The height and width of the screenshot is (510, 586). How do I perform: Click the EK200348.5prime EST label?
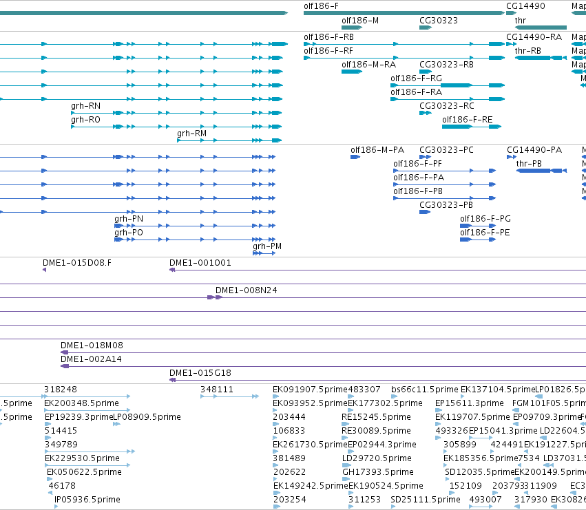coord(81,403)
